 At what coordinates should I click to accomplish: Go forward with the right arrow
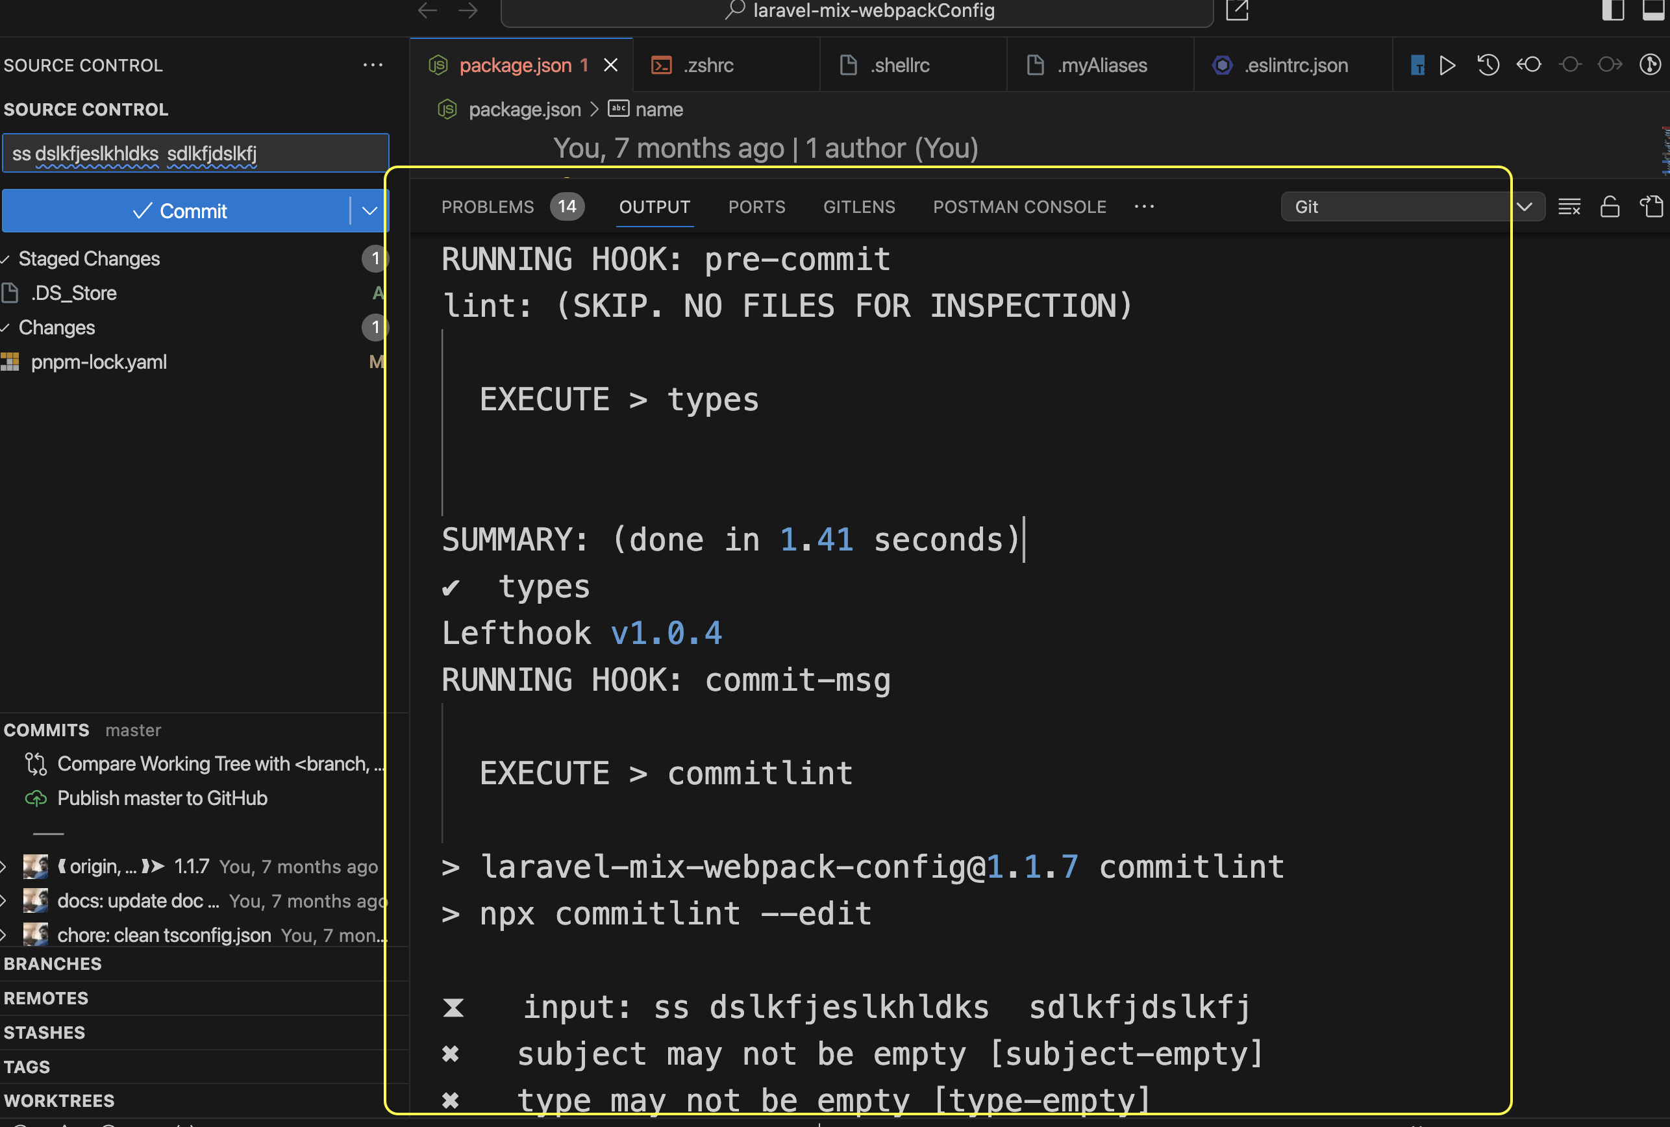(467, 10)
